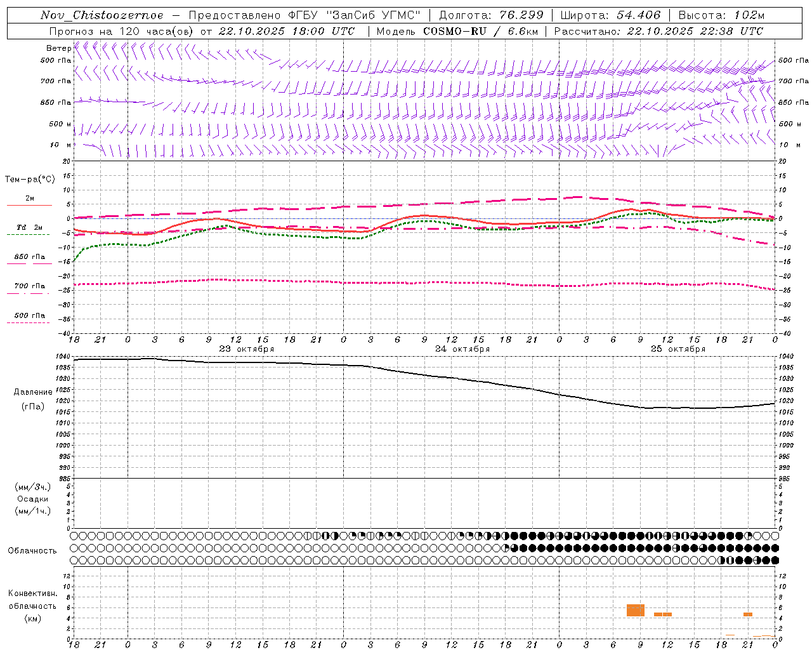Viewport: 812px width, 650px height.
Task: Click the (мм/1ч.) precipitation unit label
Action: click(x=33, y=511)
